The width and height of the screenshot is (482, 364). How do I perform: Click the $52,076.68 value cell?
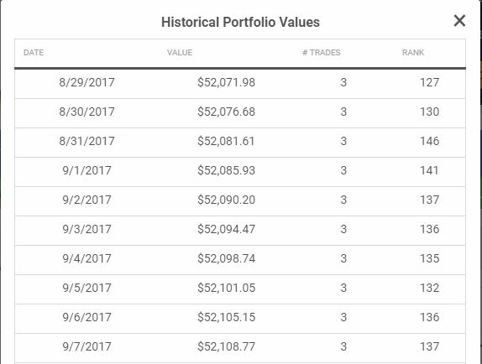pos(226,112)
